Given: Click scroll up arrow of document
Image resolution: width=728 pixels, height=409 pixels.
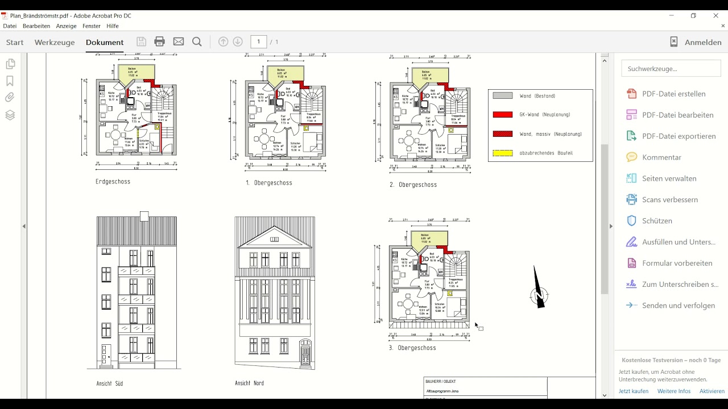Looking at the screenshot, I should coord(605,60).
